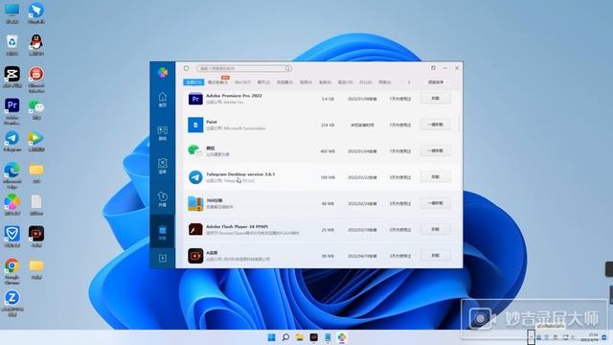This screenshot has width=613, height=345.
Task: Select the Tencent Video desktop shortcut
Action: (x=36, y=142)
